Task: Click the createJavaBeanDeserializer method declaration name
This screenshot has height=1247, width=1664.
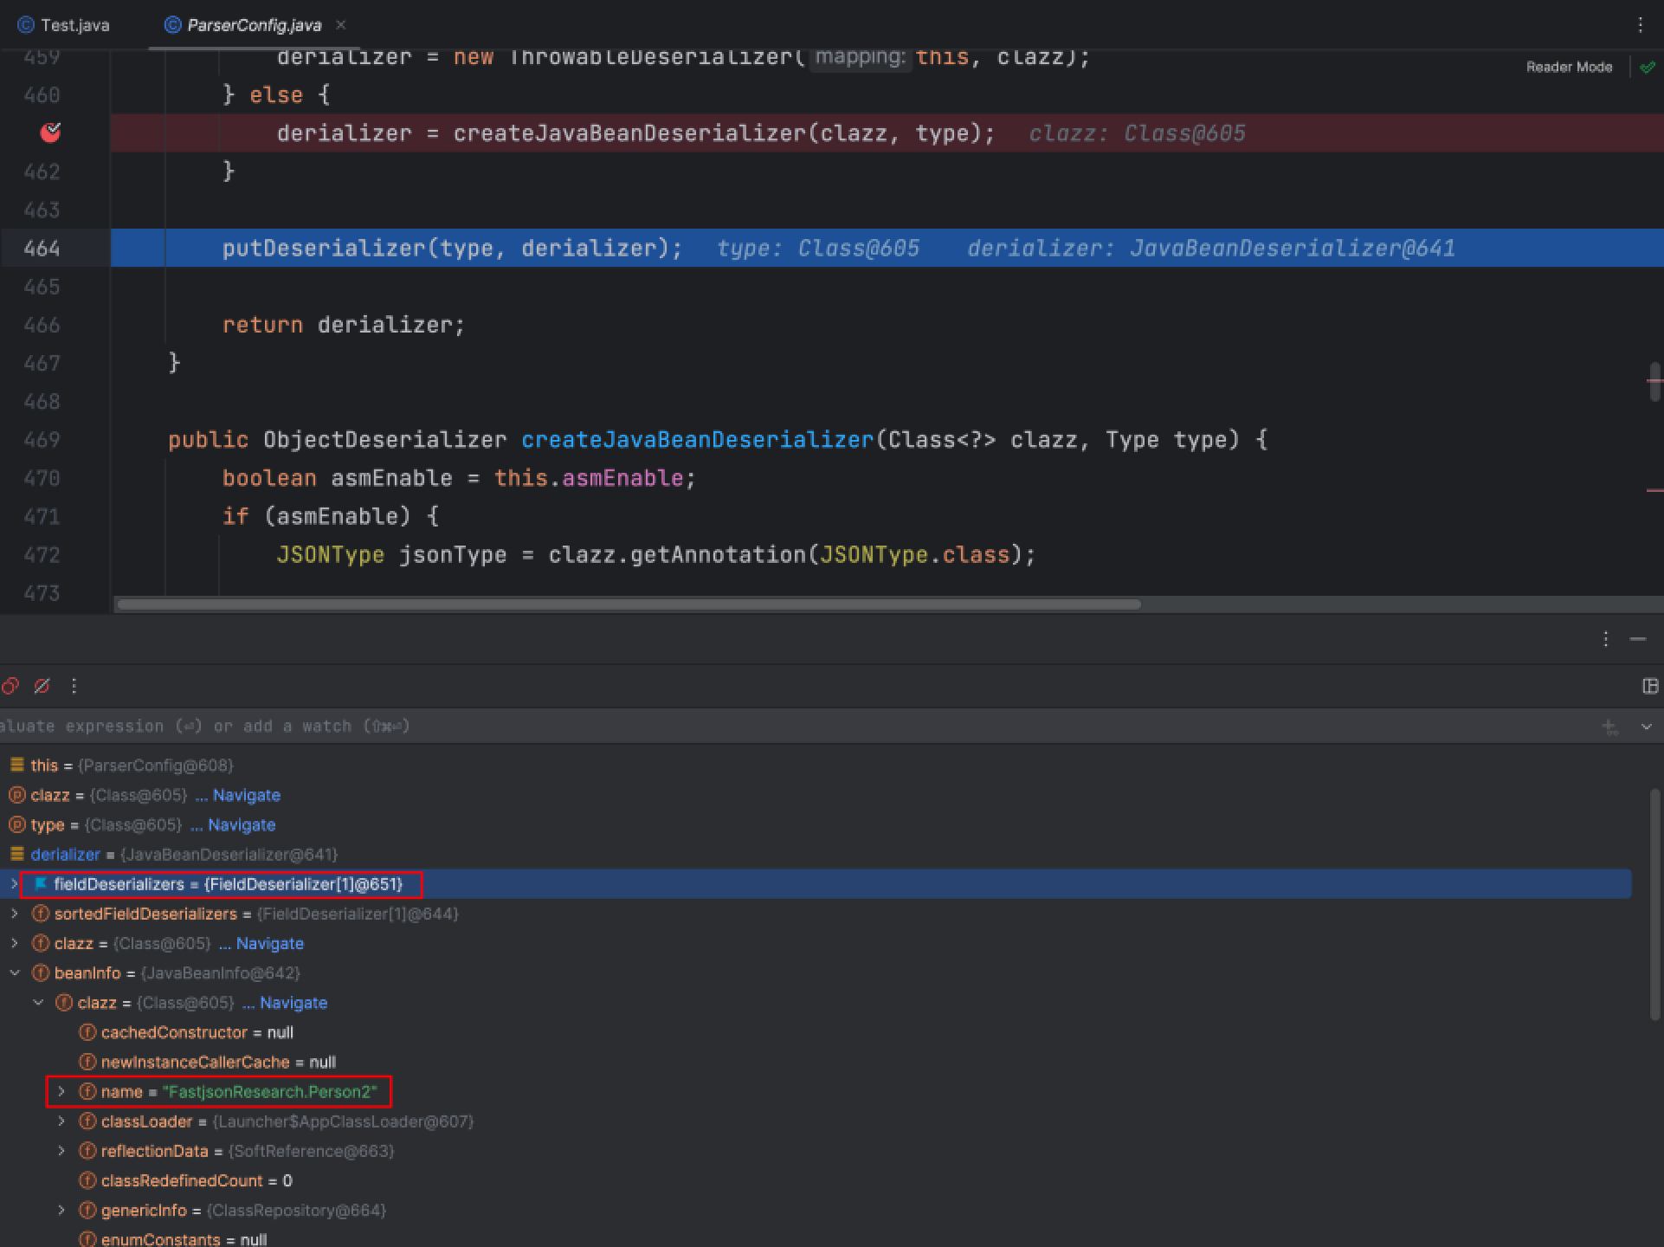Action: tap(697, 440)
